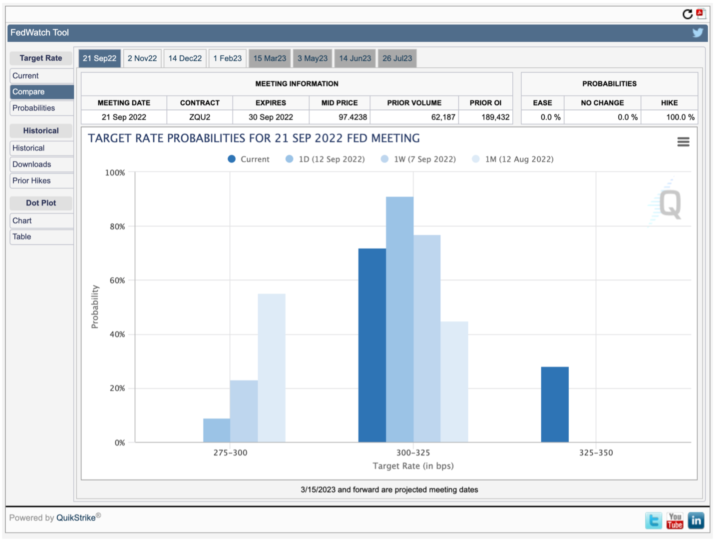
Task: Open Probabilities in the sidebar
Action: coord(41,108)
